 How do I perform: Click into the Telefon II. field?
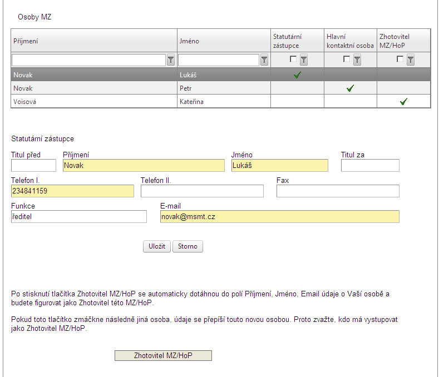[x=202, y=191]
